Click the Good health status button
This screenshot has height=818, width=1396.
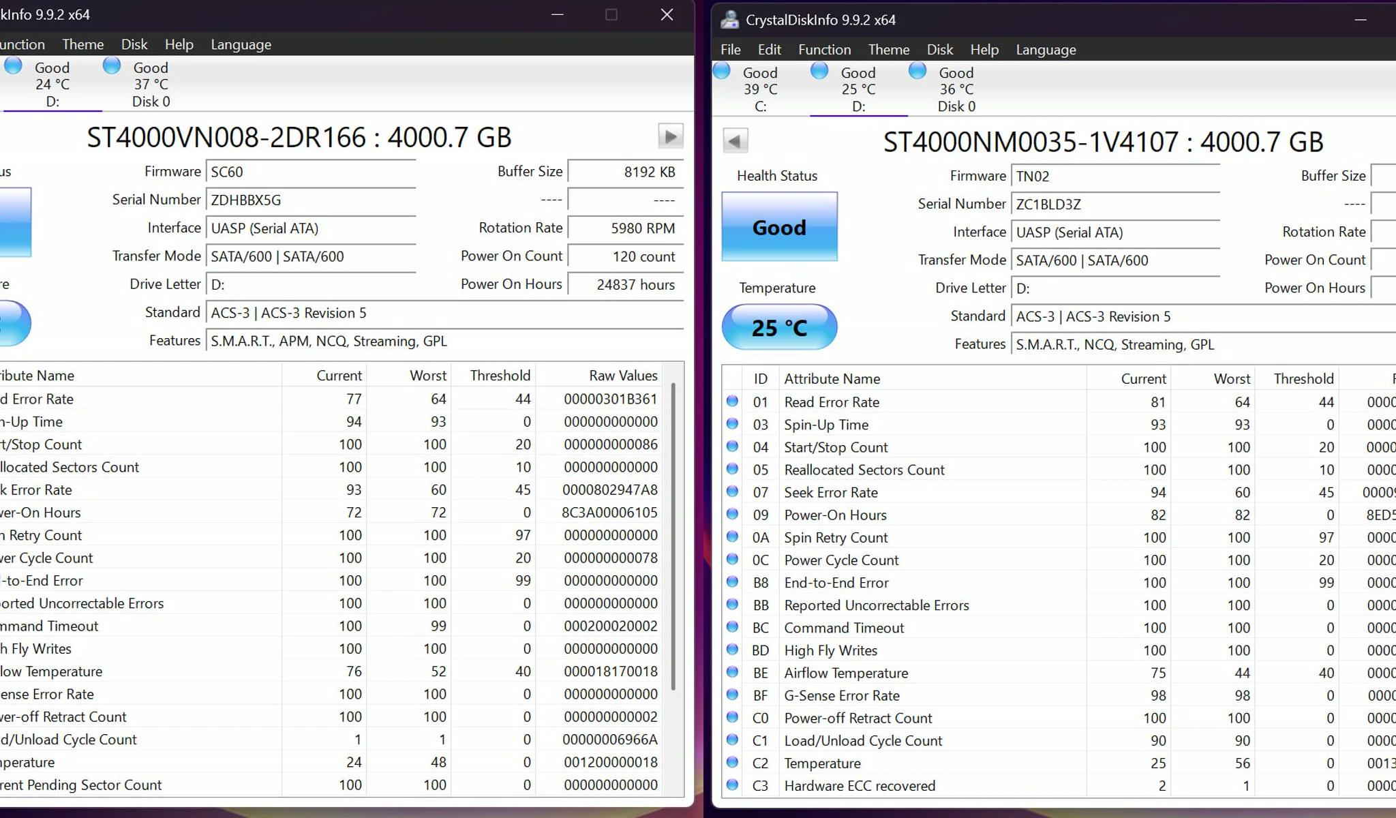(x=779, y=227)
